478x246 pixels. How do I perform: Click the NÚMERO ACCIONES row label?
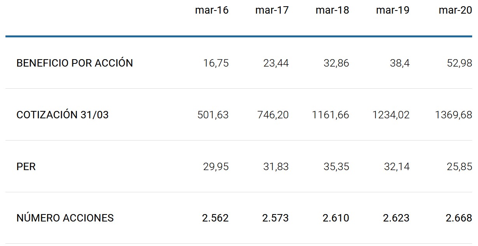pos(65,218)
